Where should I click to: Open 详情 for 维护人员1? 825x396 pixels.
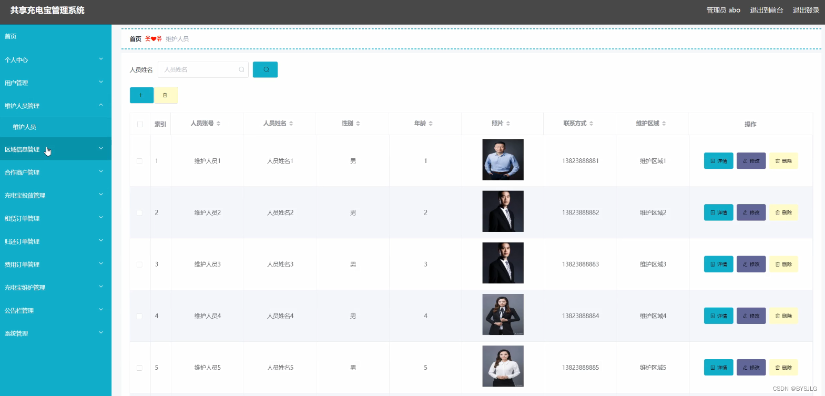point(718,161)
